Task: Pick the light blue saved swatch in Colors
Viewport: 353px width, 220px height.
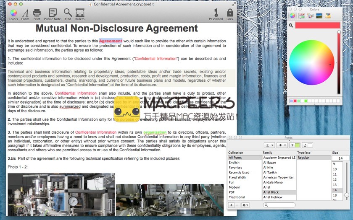Action: 292,101
